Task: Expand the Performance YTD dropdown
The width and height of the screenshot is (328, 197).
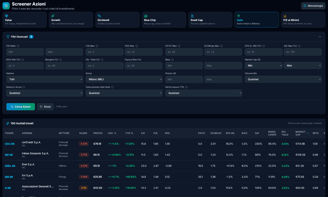Action: click(x=203, y=93)
